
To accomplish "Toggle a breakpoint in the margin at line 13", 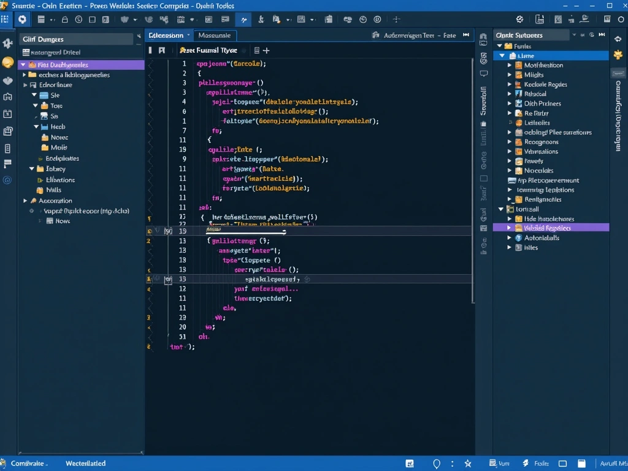I will (x=148, y=241).
